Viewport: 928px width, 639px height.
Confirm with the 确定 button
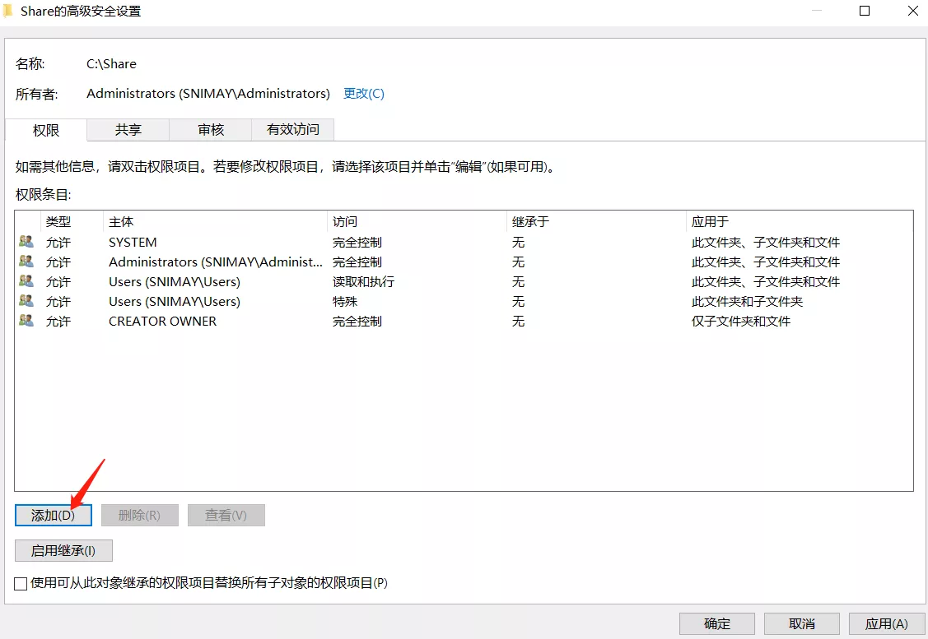click(717, 623)
